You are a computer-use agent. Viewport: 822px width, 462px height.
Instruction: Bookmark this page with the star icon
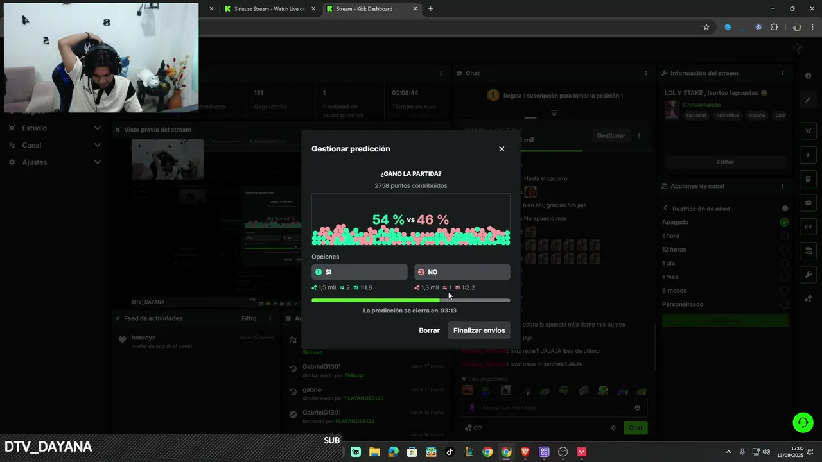[x=706, y=27]
